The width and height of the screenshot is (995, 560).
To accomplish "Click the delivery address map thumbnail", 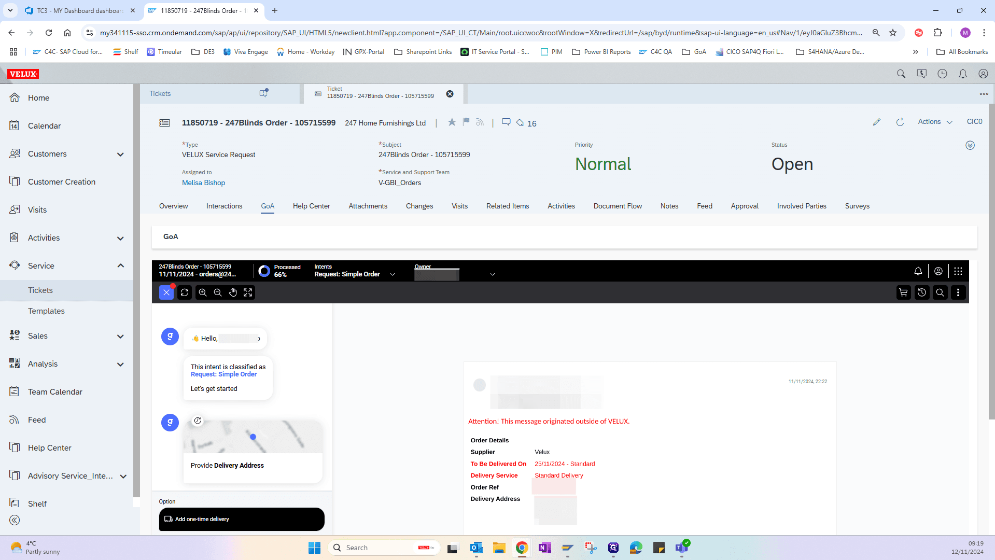I will [x=253, y=437].
